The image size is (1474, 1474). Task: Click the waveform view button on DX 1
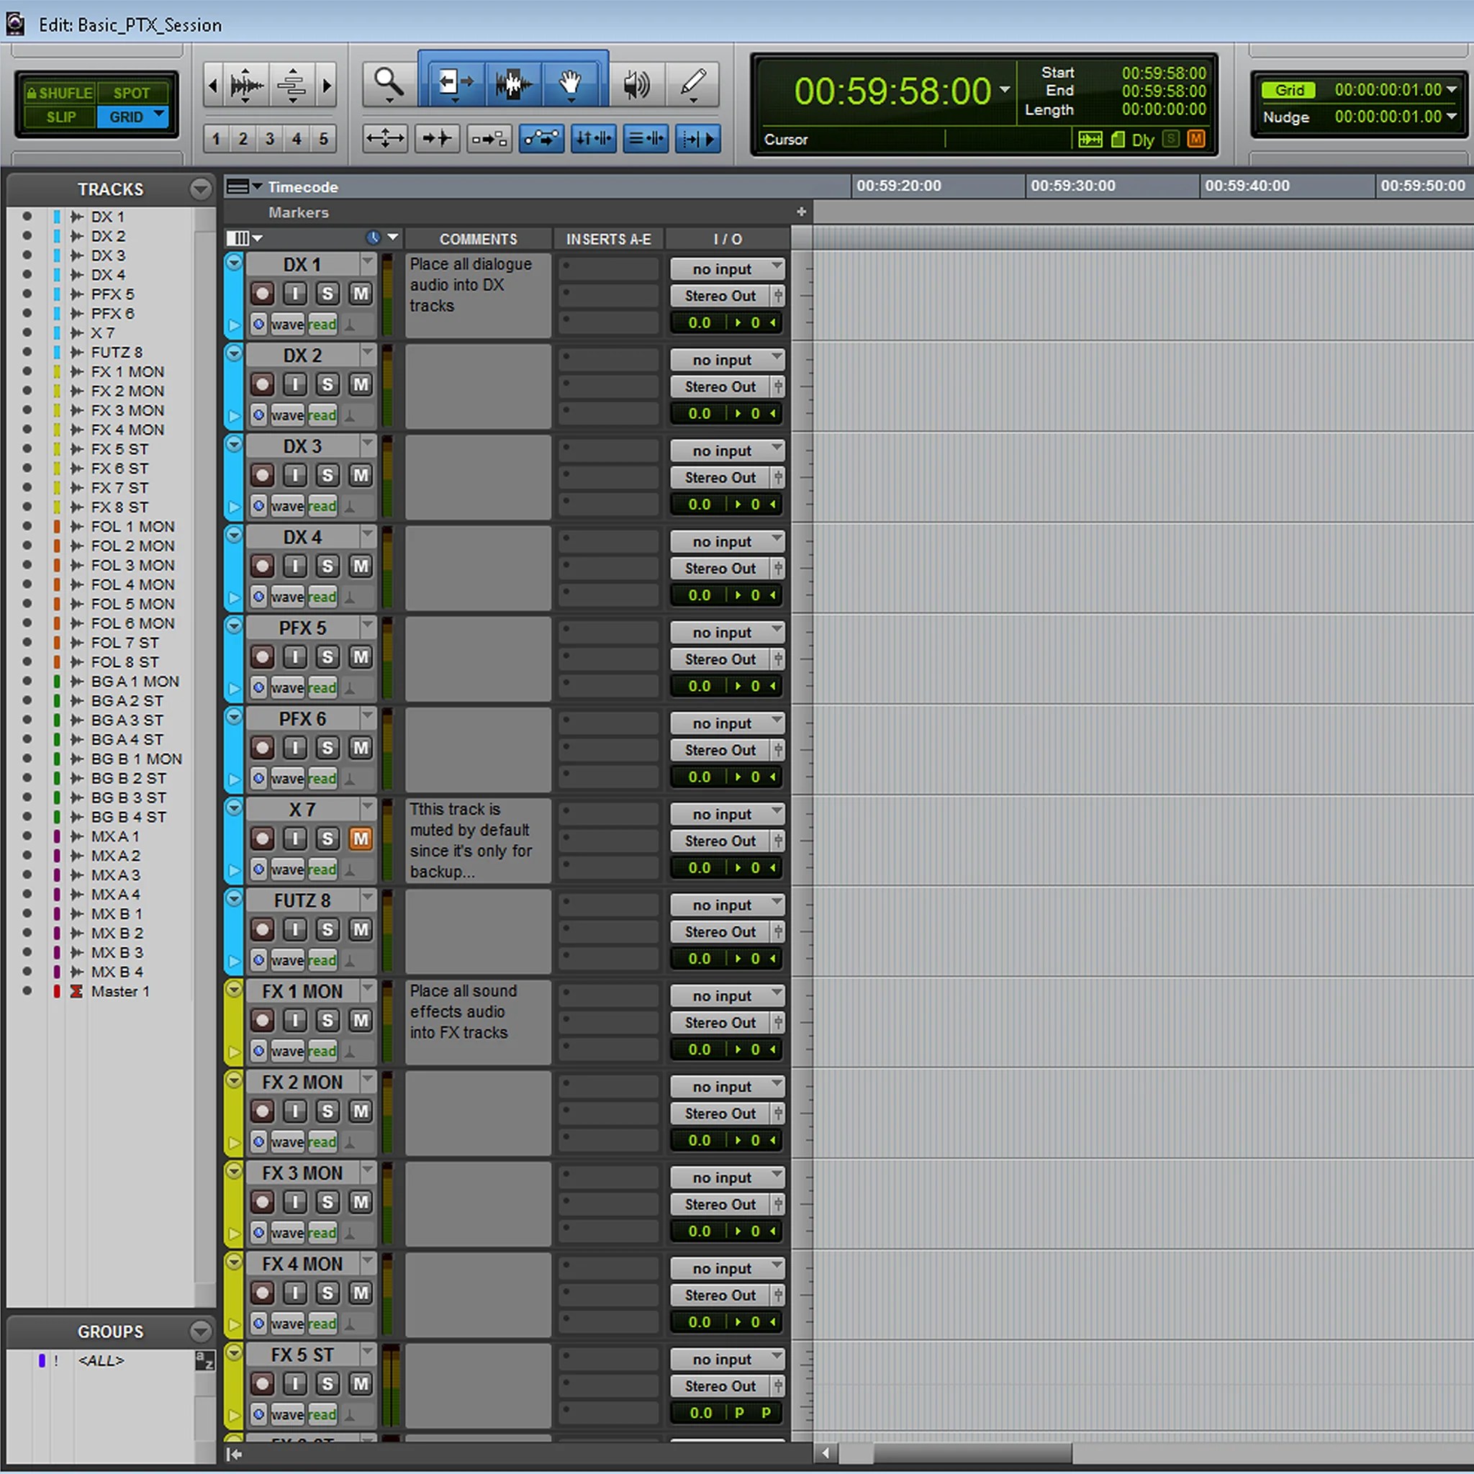point(286,323)
